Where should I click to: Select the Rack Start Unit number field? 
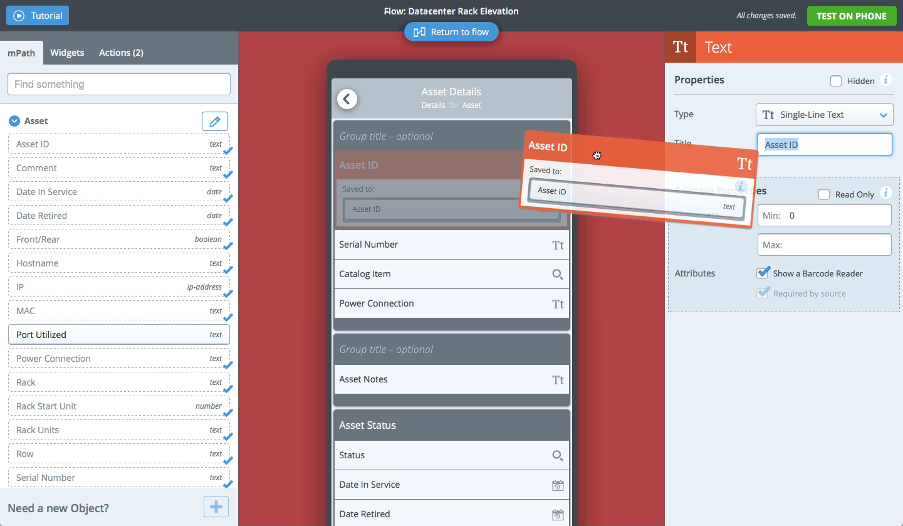pos(119,406)
